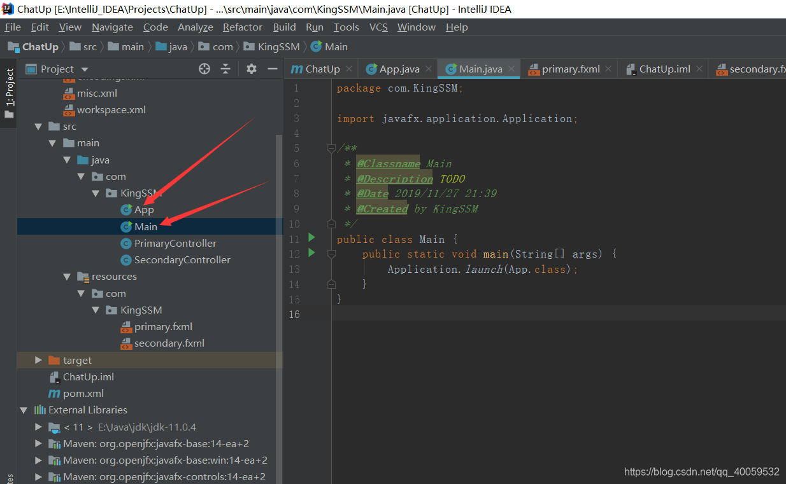Select Main class in the project tree
Image resolution: width=786 pixels, height=484 pixels.
pyautogui.click(x=146, y=226)
